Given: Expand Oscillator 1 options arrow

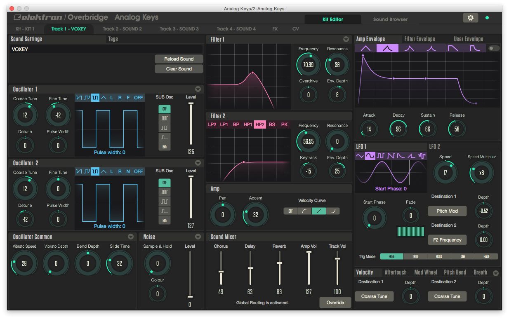Looking at the screenshot, I should [x=198, y=89].
